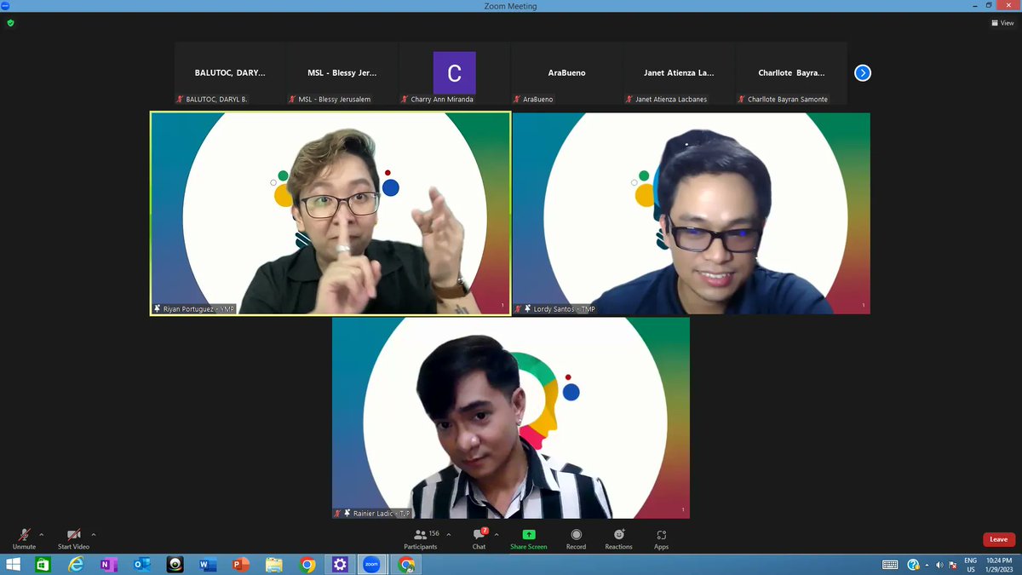Viewport: 1022px width, 575px height.
Task: Click Rainier Ladic video feed
Action: 511,418
